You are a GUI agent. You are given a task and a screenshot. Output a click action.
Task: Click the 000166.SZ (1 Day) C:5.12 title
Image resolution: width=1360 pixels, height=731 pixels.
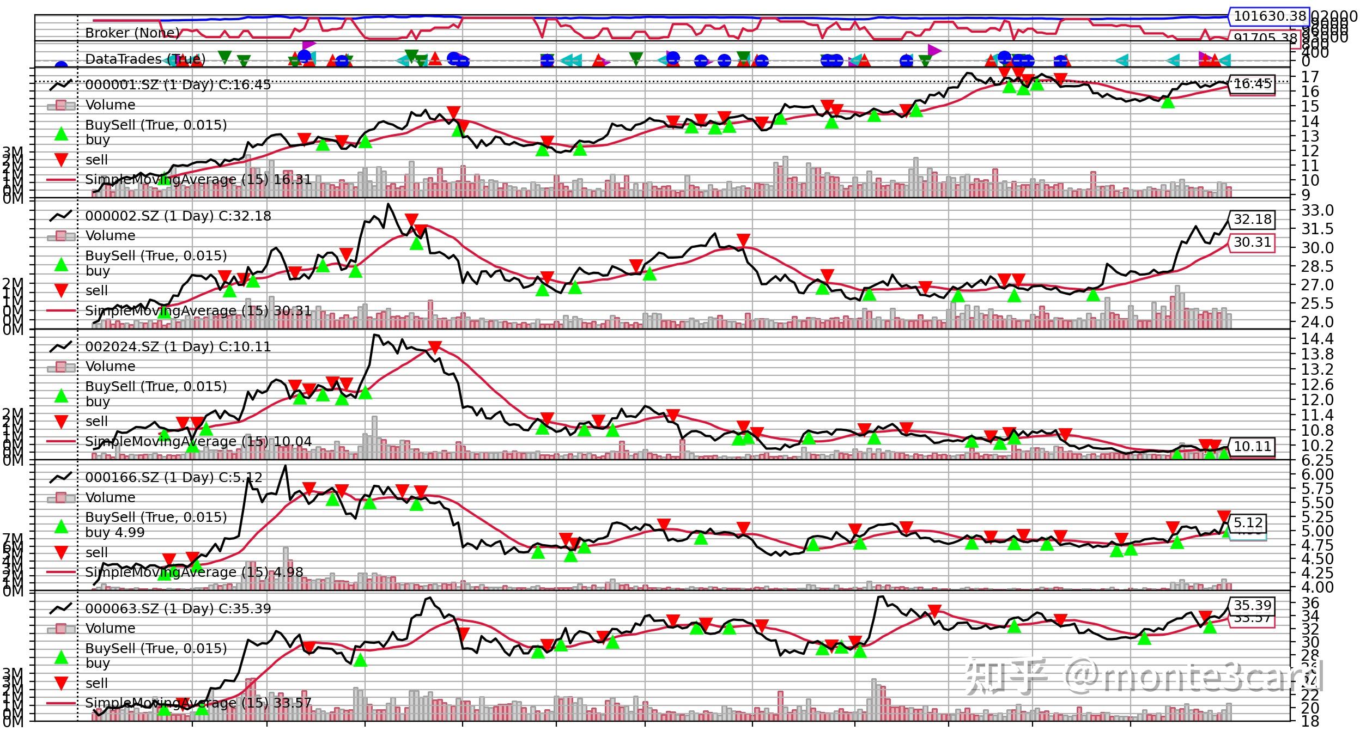pos(173,478)
